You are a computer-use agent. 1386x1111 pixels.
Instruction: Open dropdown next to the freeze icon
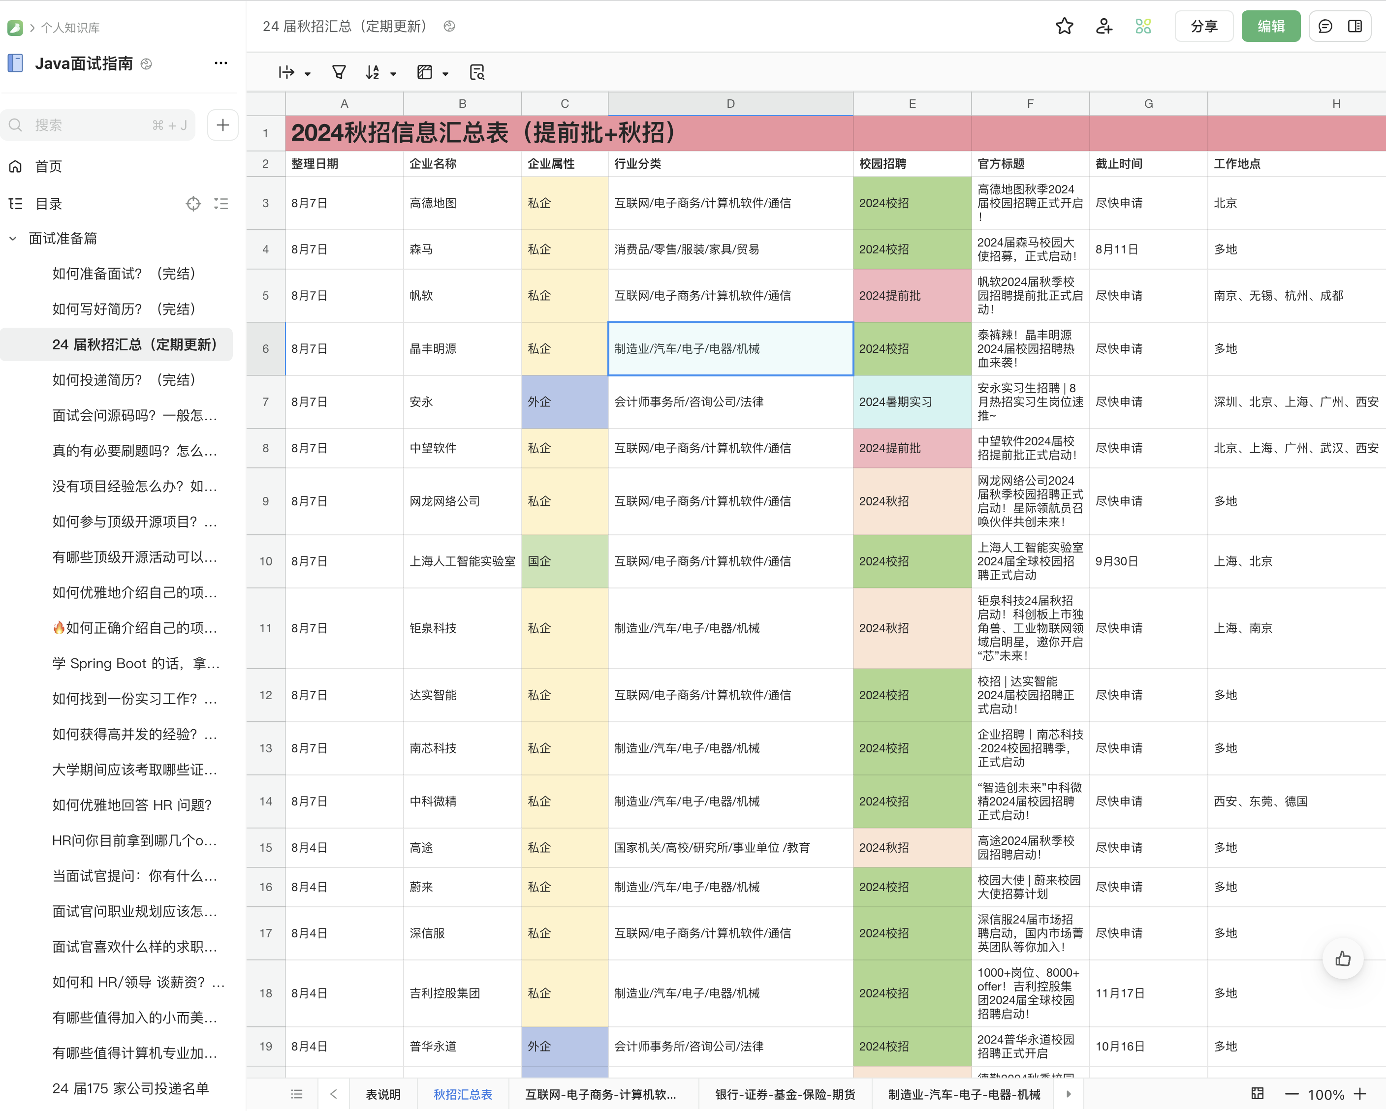click(445, 74)
